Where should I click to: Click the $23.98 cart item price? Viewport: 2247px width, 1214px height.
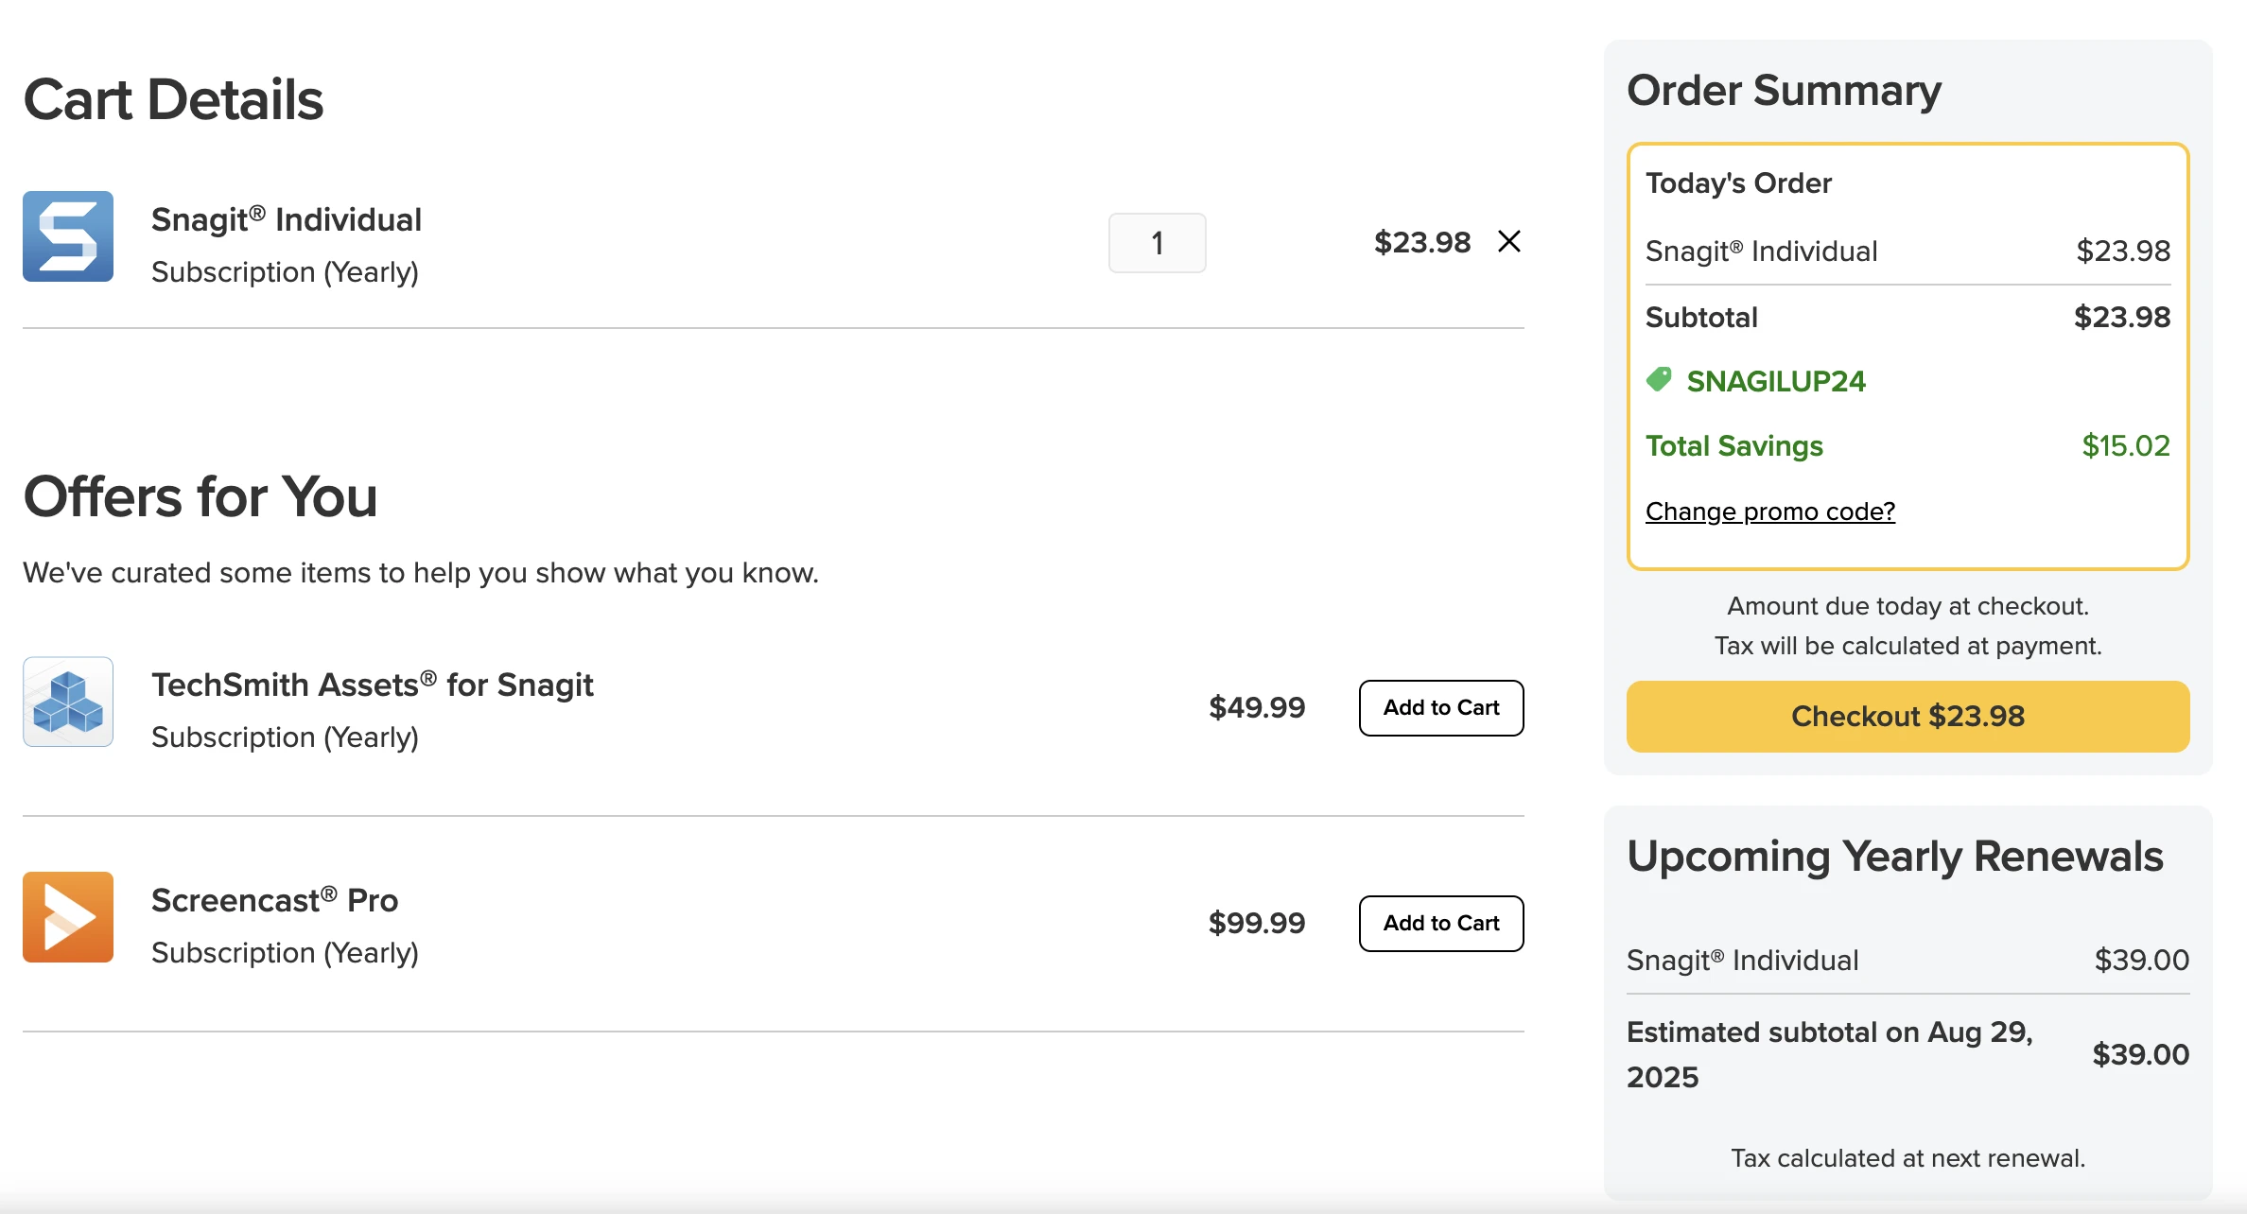click(1422, 242)
